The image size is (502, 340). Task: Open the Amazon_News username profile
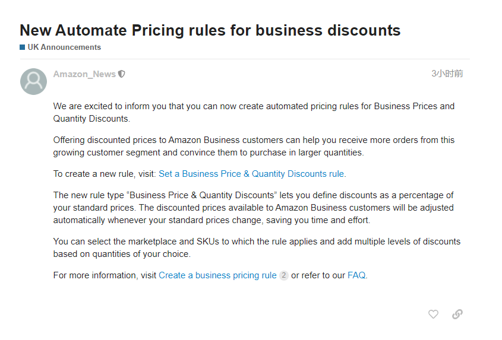pyautogui.click(x=84, y=74)
